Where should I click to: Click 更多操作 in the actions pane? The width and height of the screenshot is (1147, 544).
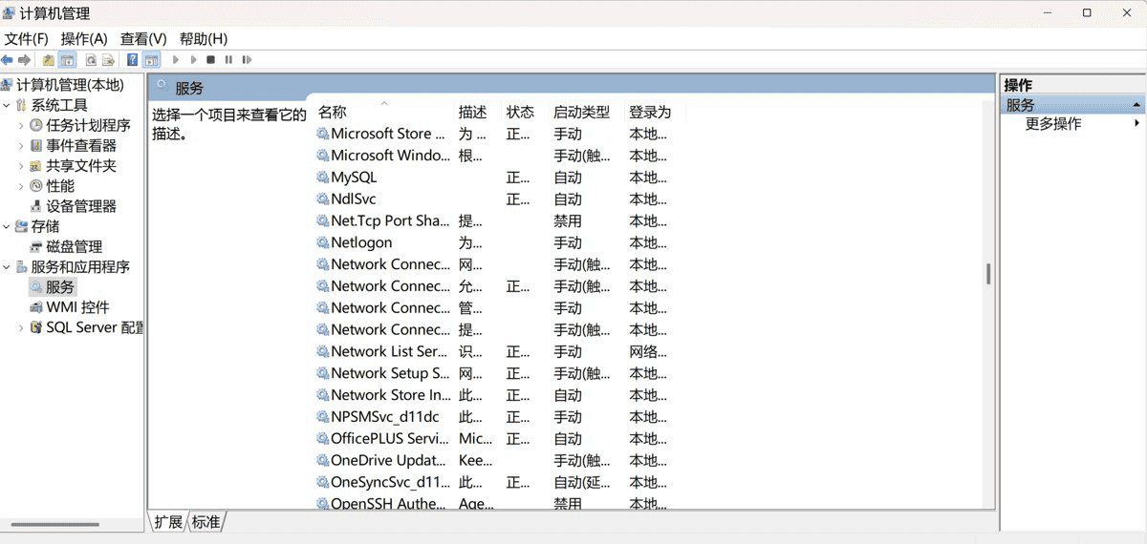point(1053,124)
